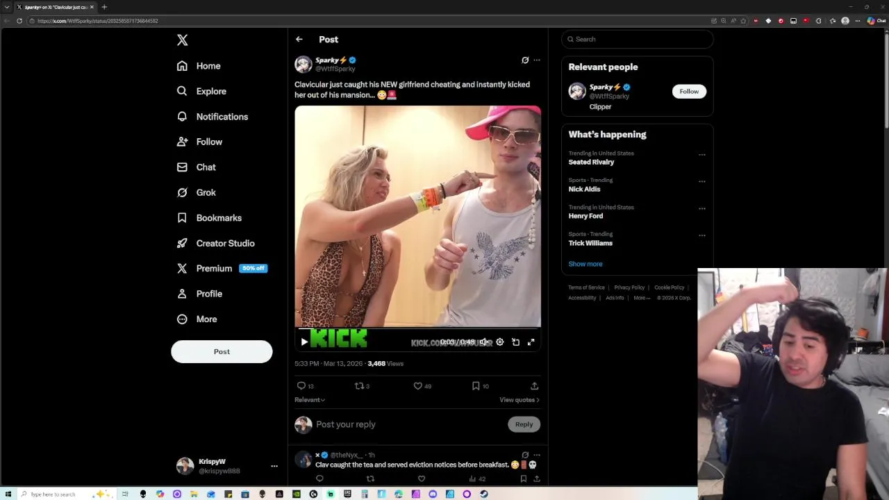Viewport: 889px width, 500px height.
Task: Open options for the Nick Aldis trend
Action: [x=702, y=182]
